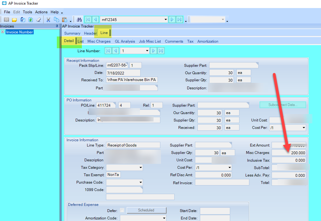321x221 pixels.
Task: Click the yellow sticky note Memo icon
Action: click(14, 20)
